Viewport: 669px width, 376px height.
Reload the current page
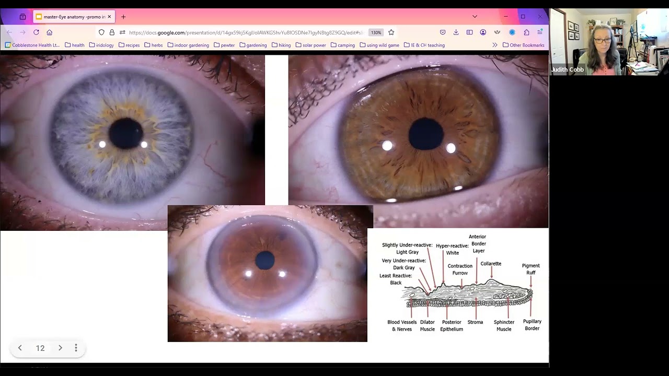(36, 32)
